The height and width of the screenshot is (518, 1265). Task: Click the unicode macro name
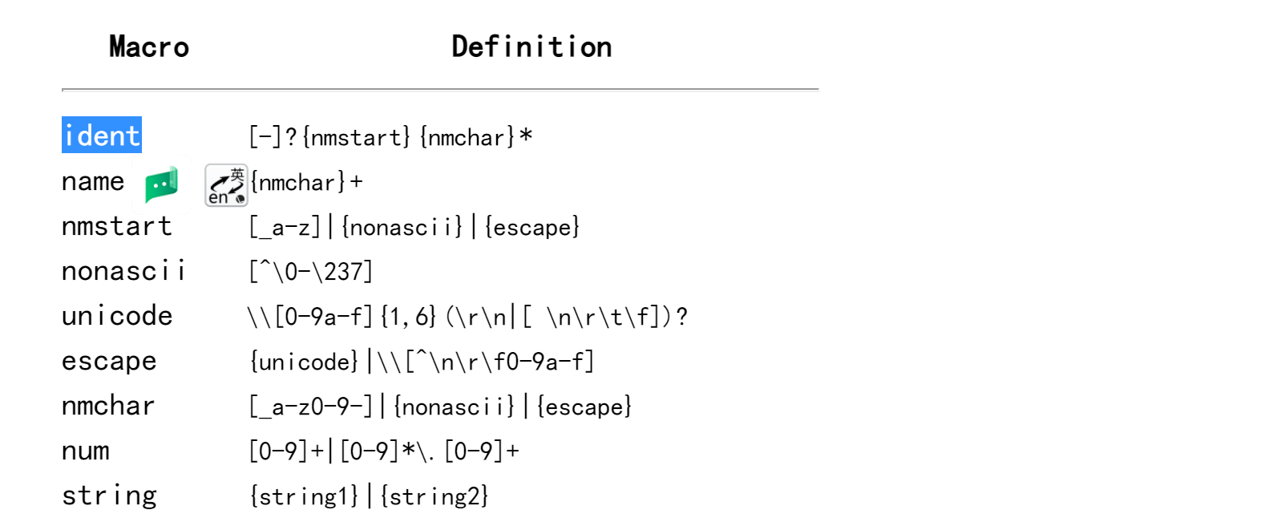pos(117,316)
